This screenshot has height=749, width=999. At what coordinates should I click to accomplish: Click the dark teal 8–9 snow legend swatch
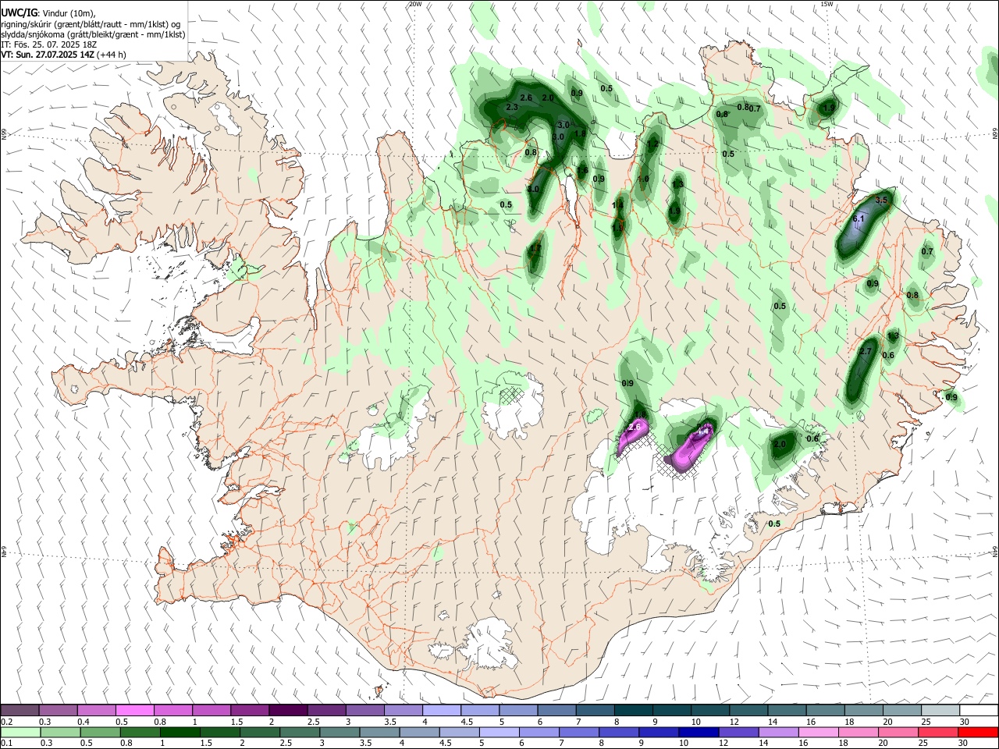(x=632, y=710)
